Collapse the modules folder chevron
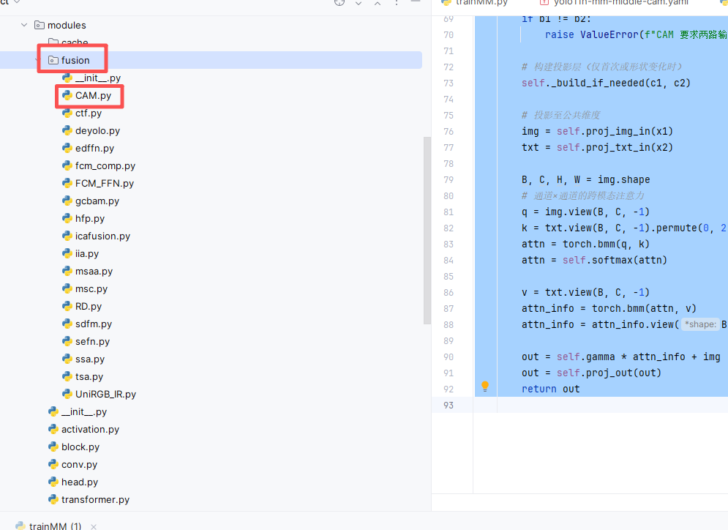The image size is (728, 530). [x=24, y=25]
